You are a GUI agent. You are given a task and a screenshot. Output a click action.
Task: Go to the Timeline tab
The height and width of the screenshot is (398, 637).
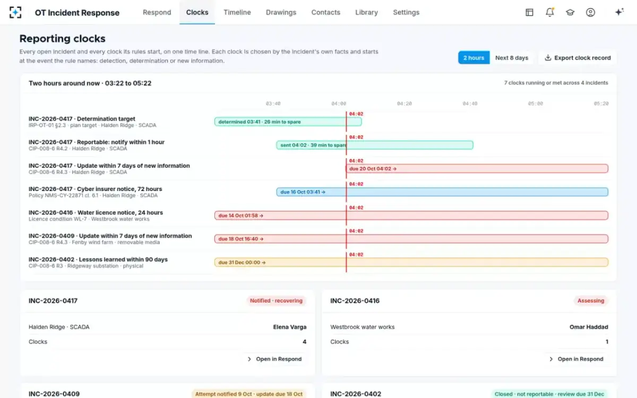[x=237, y=12]
